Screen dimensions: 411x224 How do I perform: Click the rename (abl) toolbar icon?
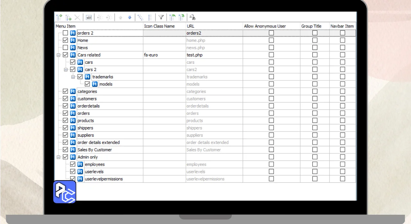(89, 17)
